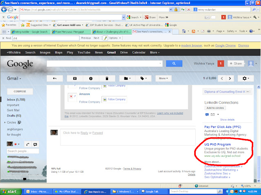261x195 pixels.
Task: Click the COMPOSE button
Action: 20,91
